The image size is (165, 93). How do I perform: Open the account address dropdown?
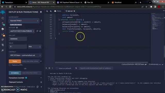(22, 31)
